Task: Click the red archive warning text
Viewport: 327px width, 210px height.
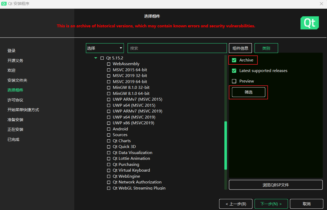Action: (156, 26)
